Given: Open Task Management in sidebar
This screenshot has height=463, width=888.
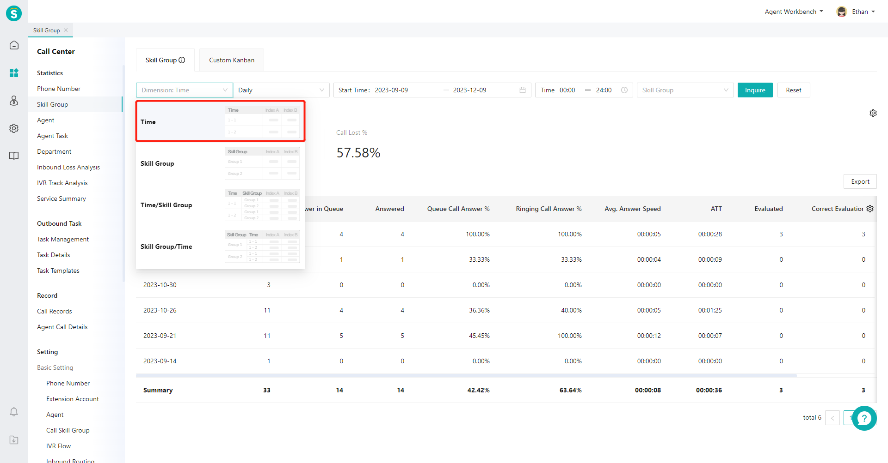Looking at the screenshot, I should (x=63, y=239).
